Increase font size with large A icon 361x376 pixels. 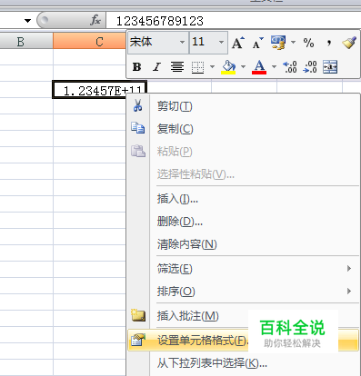[x=238, y=43]
